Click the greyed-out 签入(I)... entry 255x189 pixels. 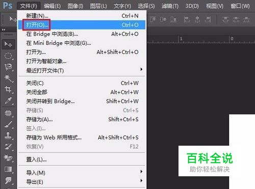pyautogui.click(x=82, y=128)
